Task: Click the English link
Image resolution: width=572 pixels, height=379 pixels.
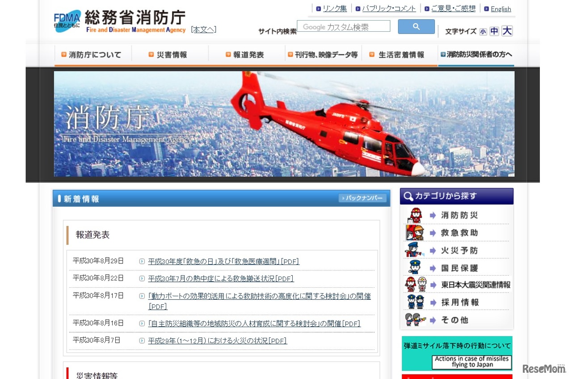Action: coord(501,9)
